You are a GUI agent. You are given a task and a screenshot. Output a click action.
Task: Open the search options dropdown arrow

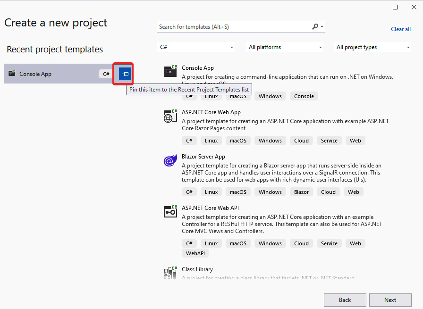[x=322, y=27]
